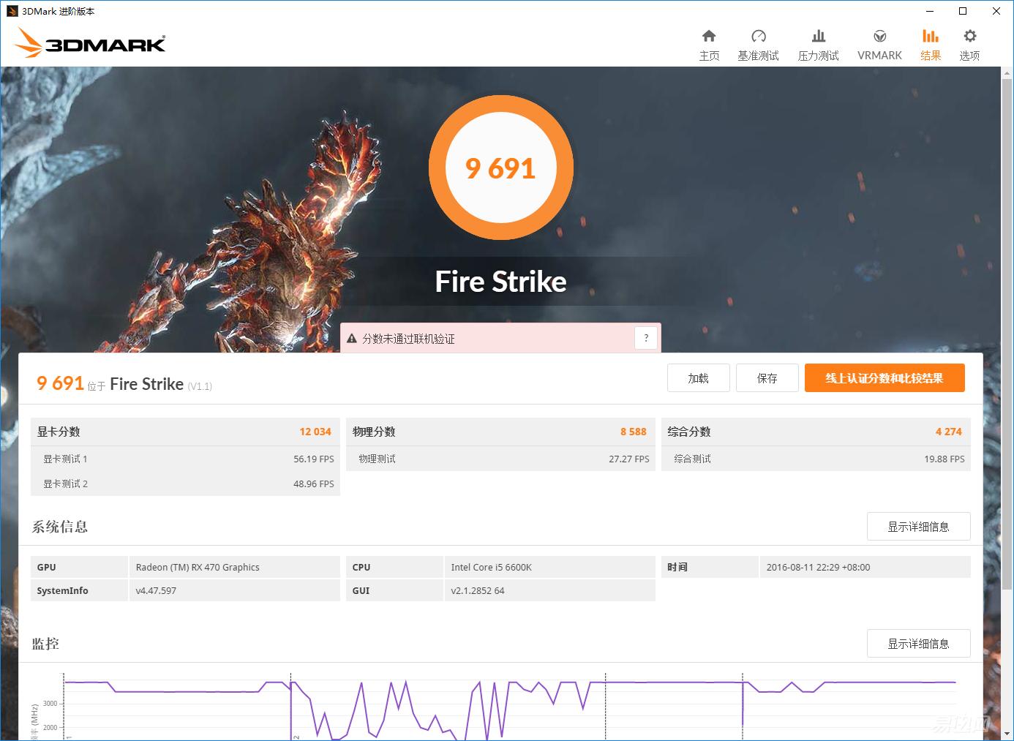This screenshot has width=1014, height=741.
Task: Select the Radeon RX 470 GPU entry
Action: click(196, 567)
